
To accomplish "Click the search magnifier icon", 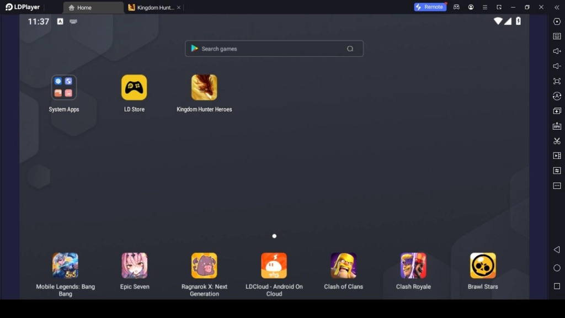I will click(350, 49).
